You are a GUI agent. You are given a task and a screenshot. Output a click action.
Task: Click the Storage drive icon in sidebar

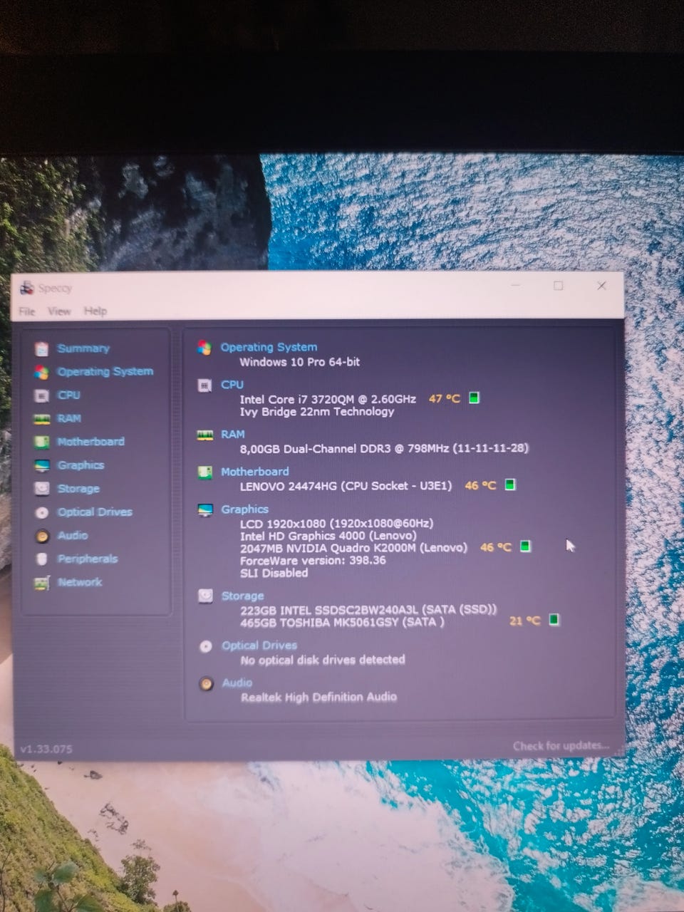(x=42, y=489)
